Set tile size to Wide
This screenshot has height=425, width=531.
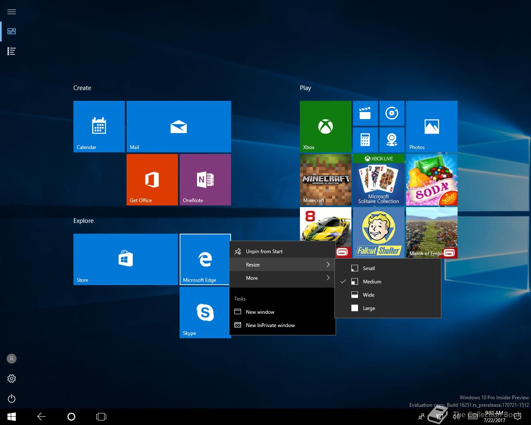tap(388, 295)
